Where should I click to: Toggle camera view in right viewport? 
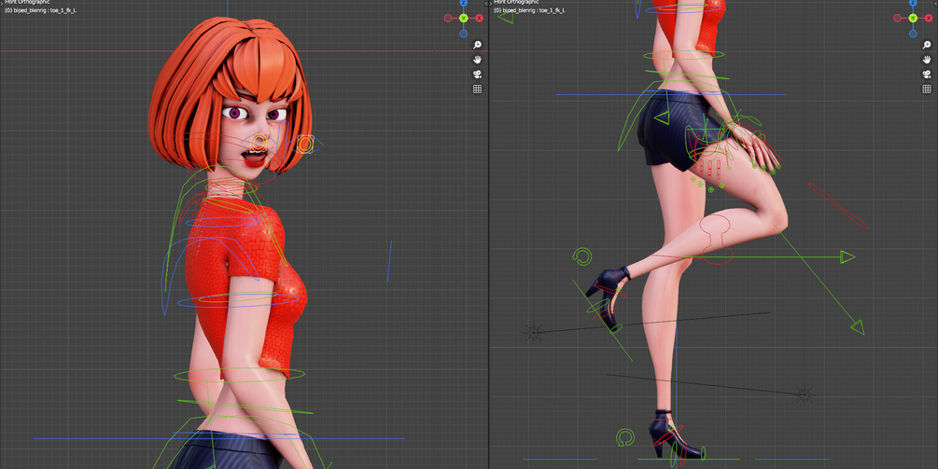click(x=927, y=75)
